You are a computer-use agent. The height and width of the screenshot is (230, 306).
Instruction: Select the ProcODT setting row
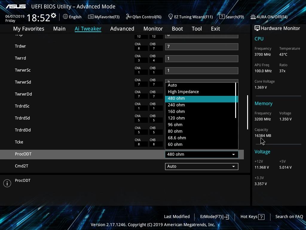[122, 155]
